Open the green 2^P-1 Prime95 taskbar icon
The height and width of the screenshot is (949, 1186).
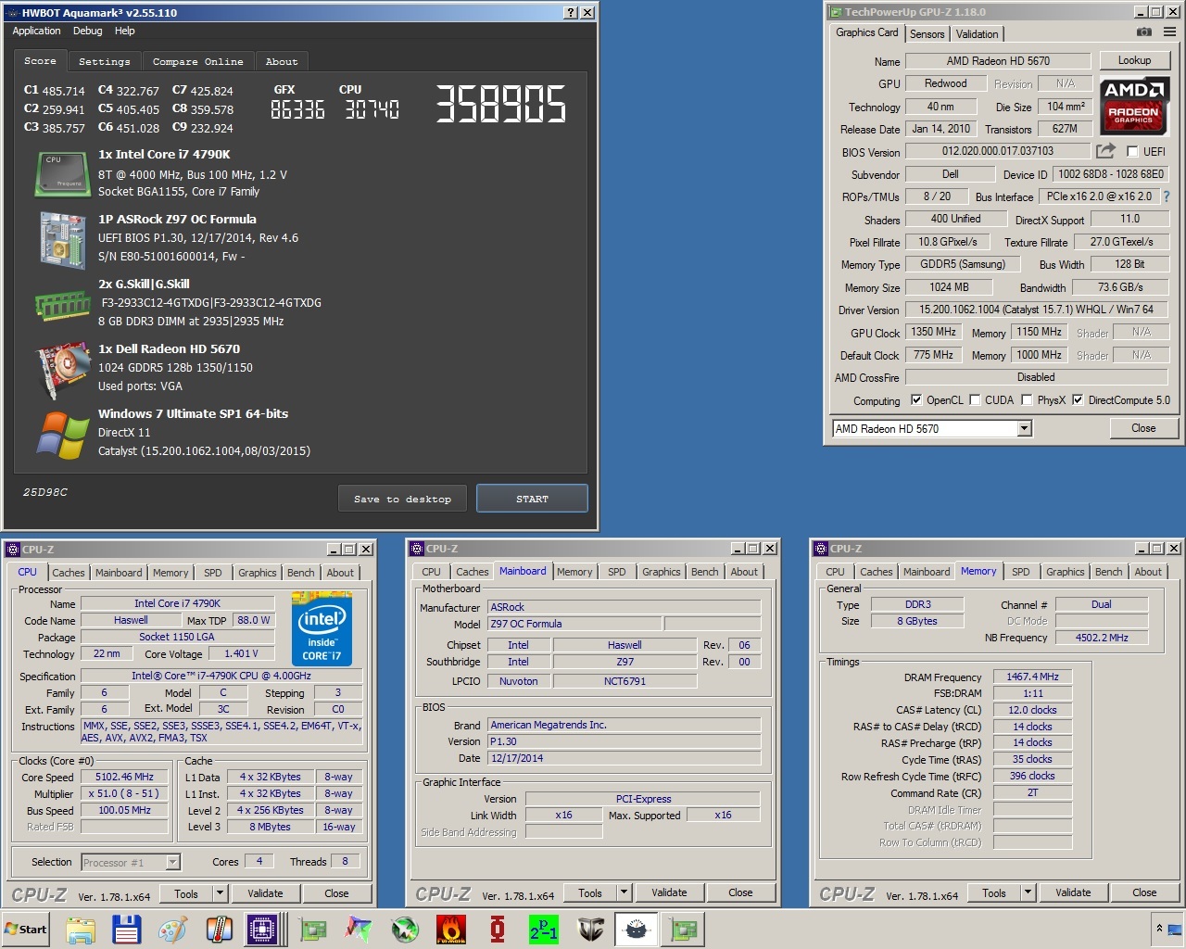(544, 930)
